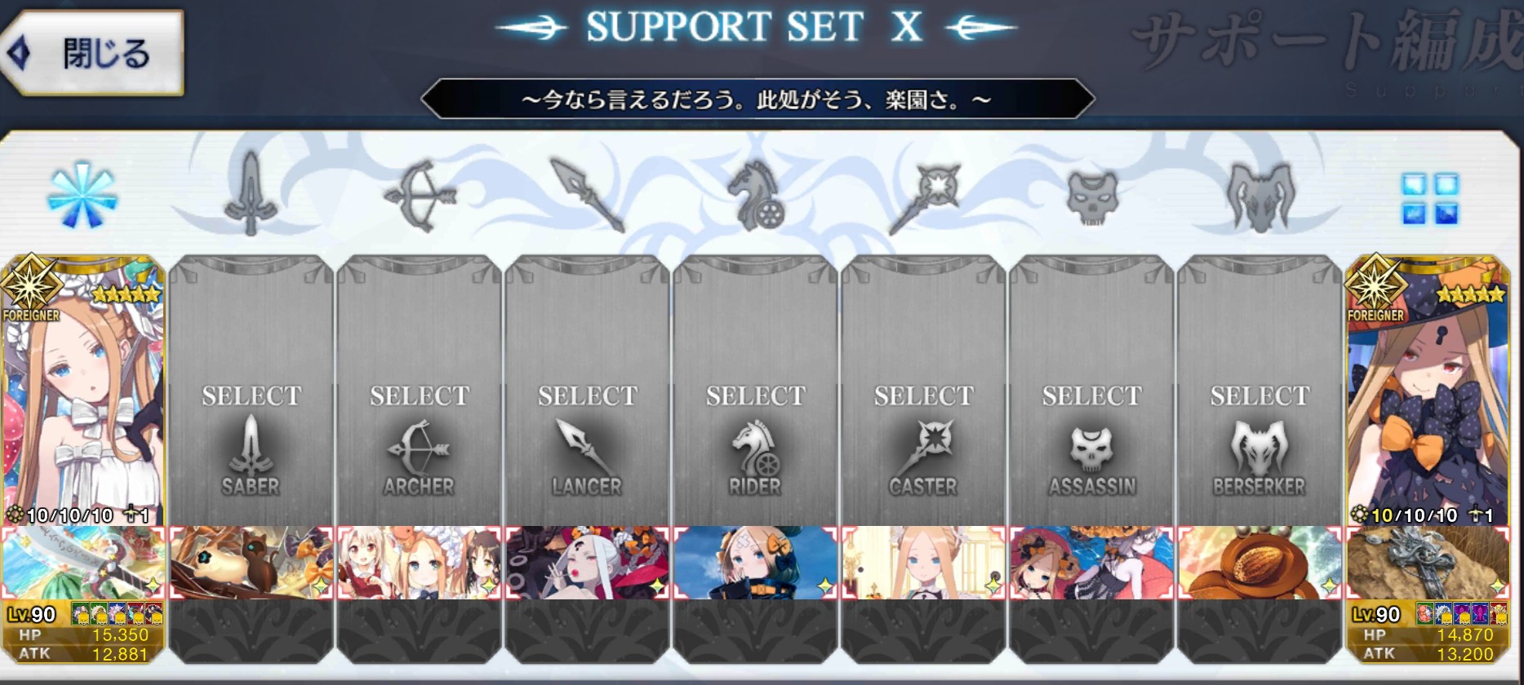The height and width of the screenshot is (685, 1524).
Task: Open the SELECT LANCER servant slot
Action: click(587, 391)
